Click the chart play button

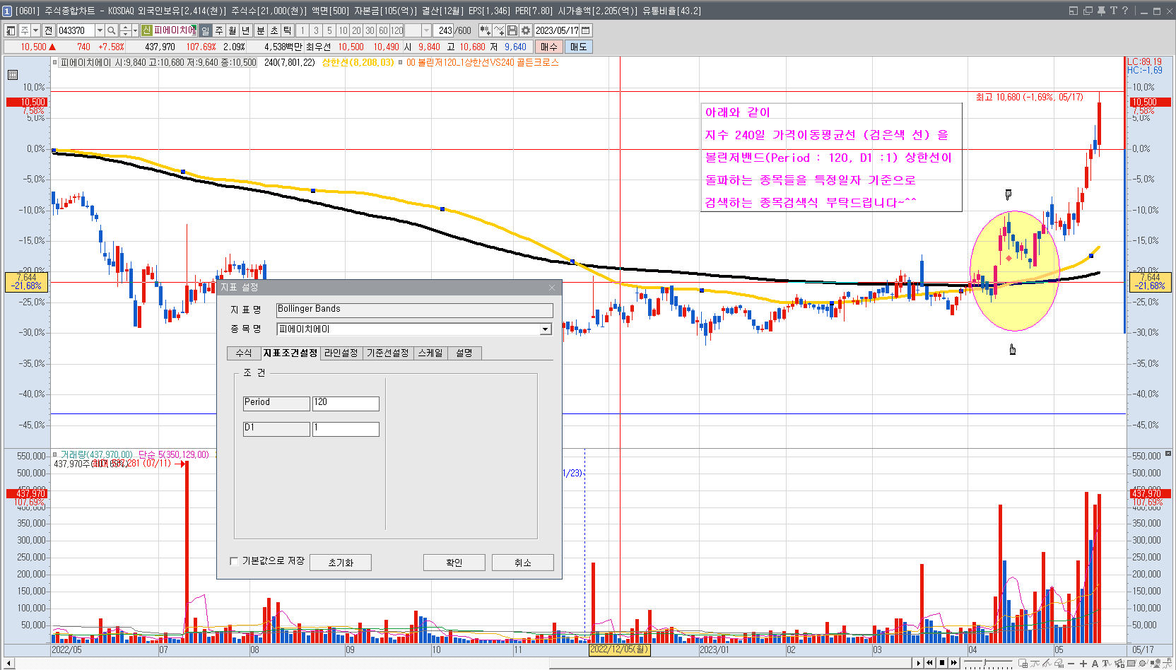point(919,663)
